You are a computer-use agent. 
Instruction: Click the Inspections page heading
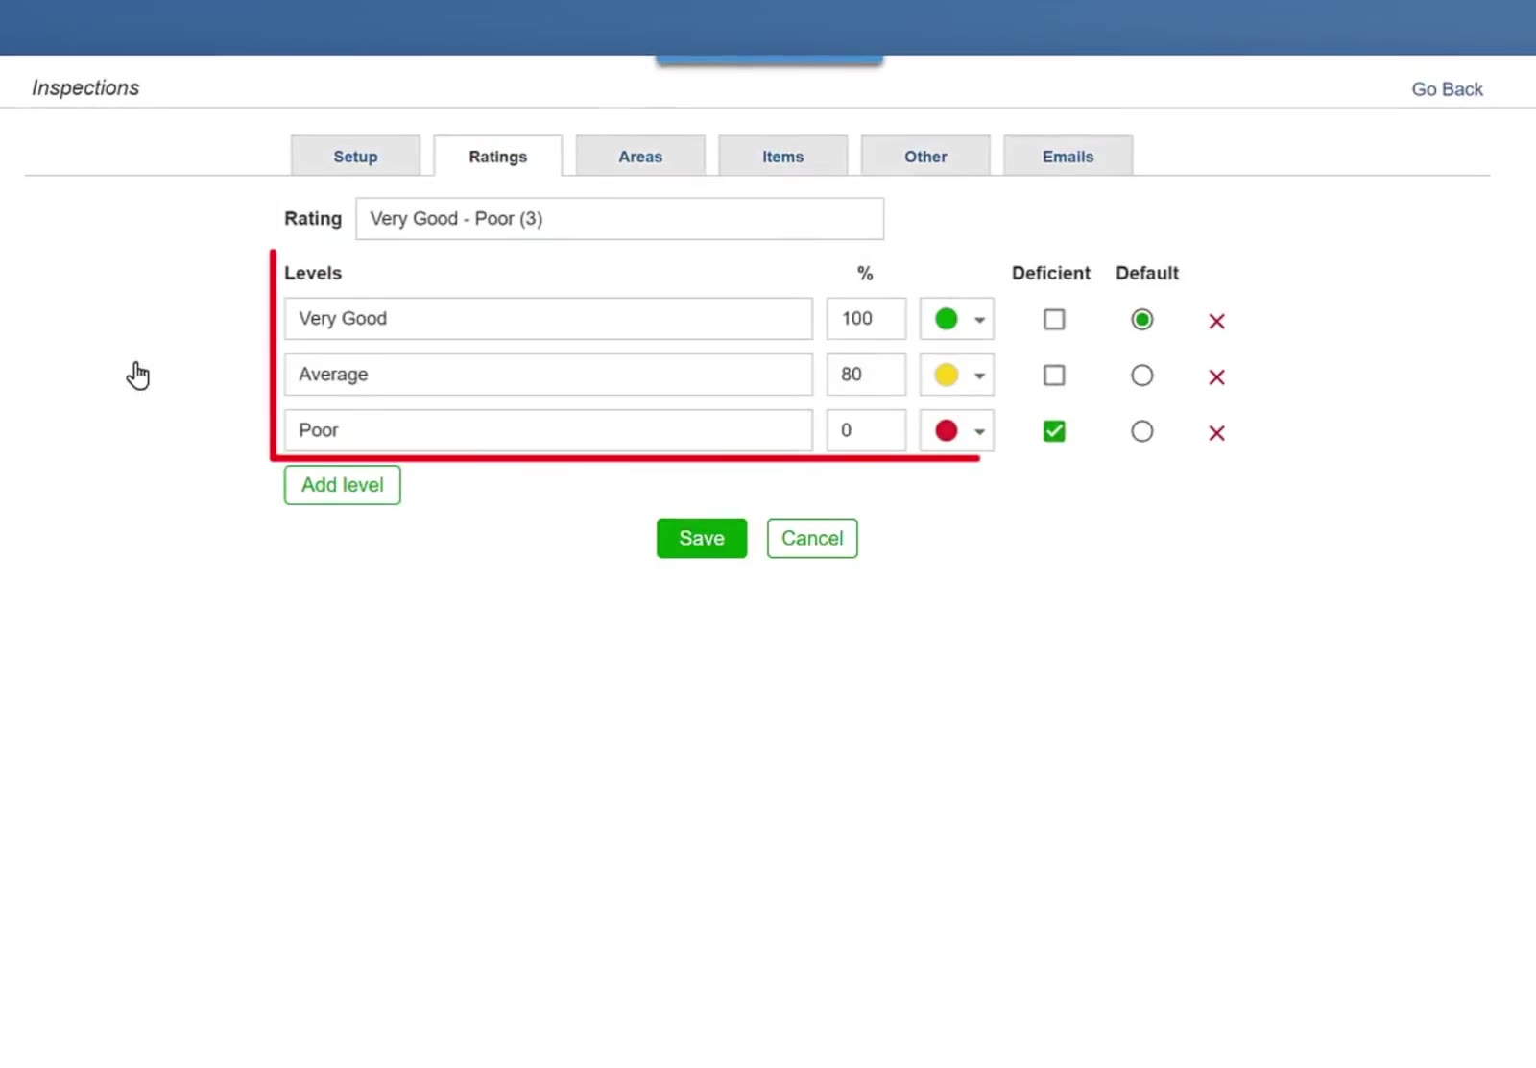pos(85,87)
